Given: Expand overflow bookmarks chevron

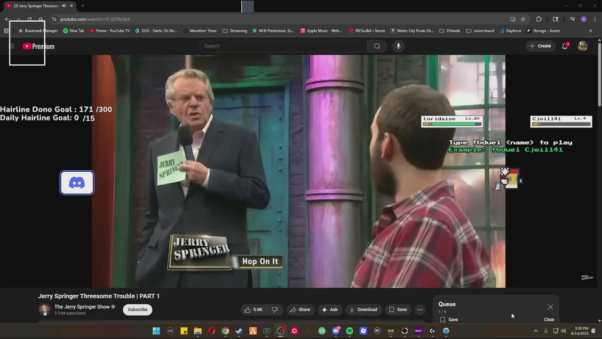Looking at the screenshot, I should pos(591,31).
